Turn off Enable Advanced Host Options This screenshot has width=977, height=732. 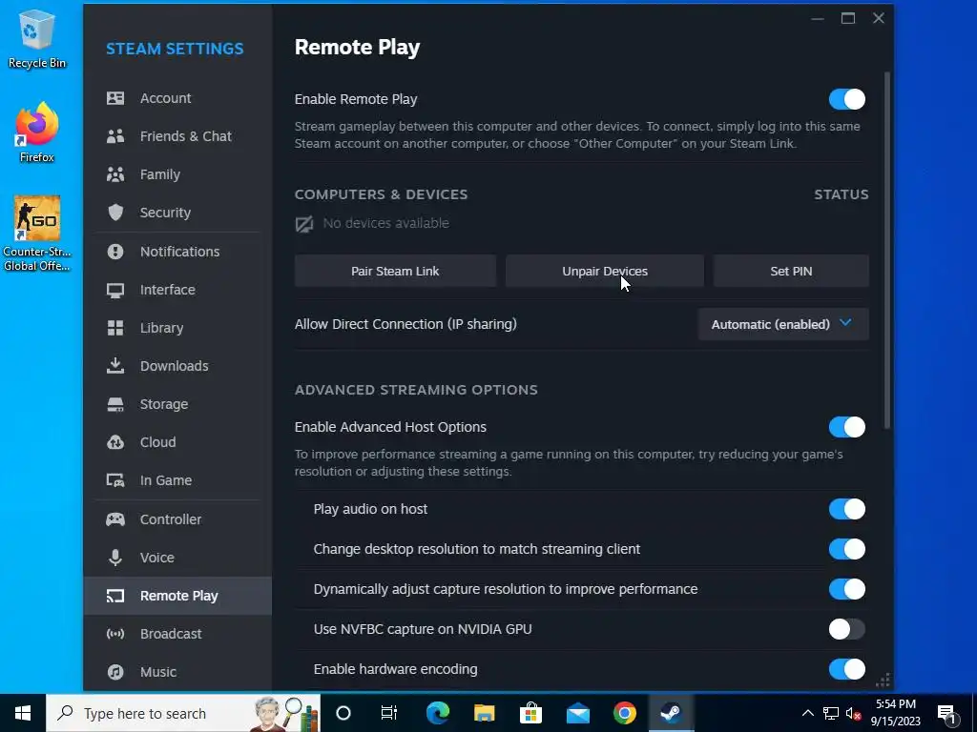(847, 427)
